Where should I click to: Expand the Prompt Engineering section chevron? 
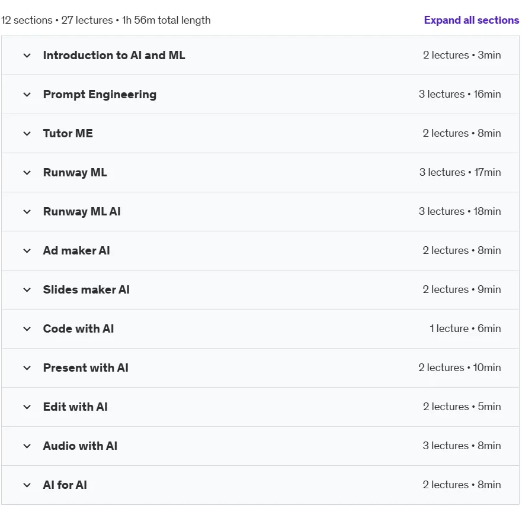(x=27, y=95)
